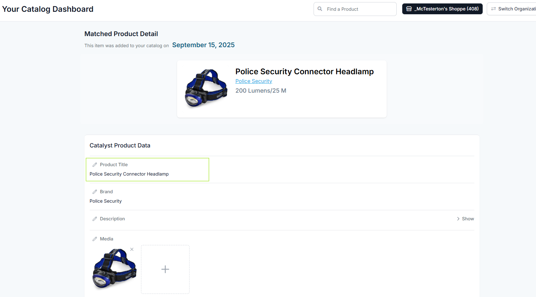Click the Brand field label
The image size is (536, 297).
[x=106, y=192]
